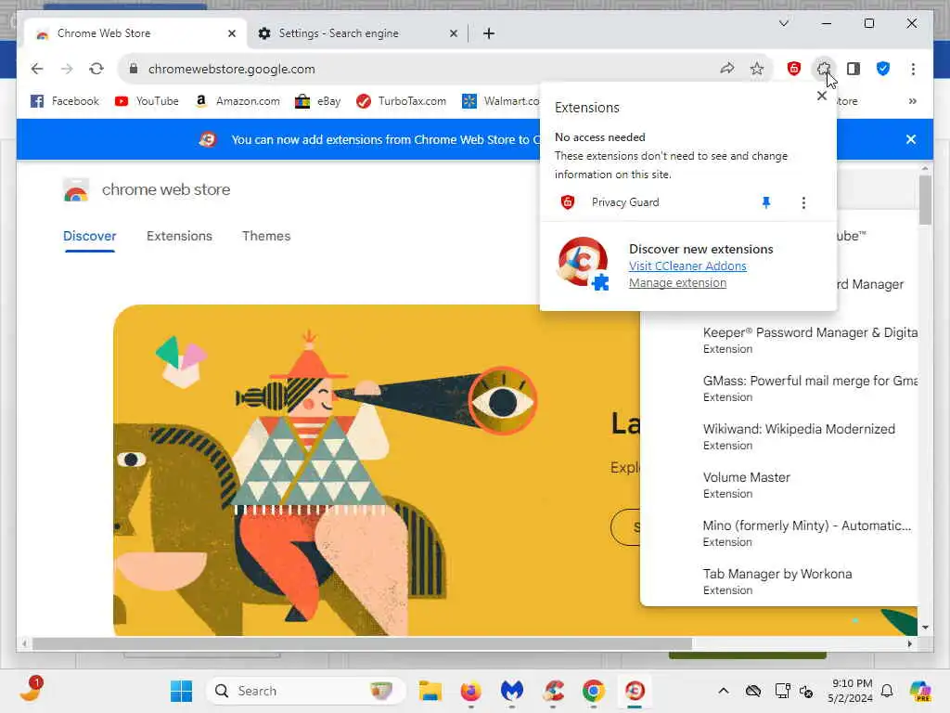Click the vertical page scrollbar thumb
The width and height of the screenshot is (950, 713).
tap(925, 201)
